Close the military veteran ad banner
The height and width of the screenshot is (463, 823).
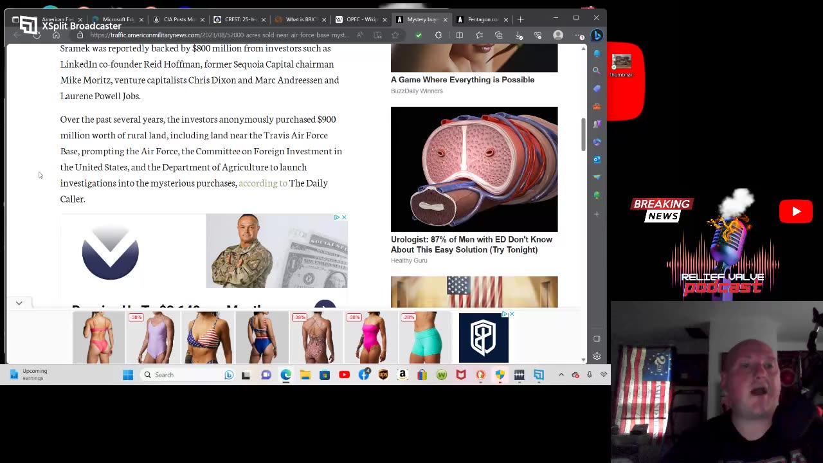tap(344, 217)
